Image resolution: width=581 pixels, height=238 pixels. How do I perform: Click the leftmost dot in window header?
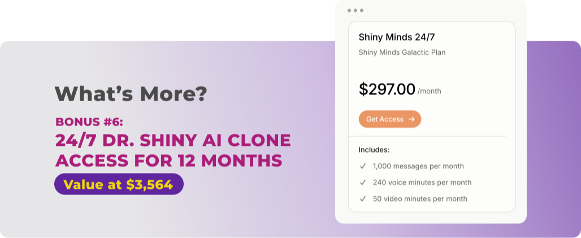click(x=349, y=10)
